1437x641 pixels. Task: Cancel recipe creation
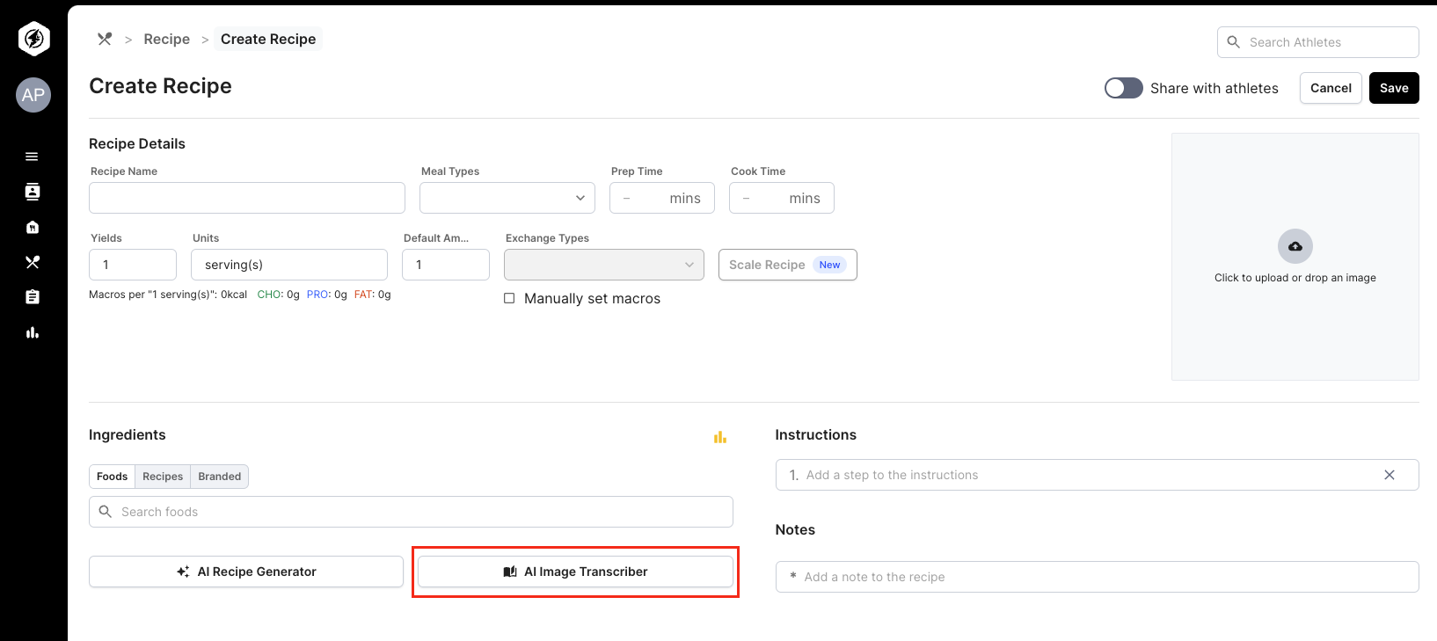(x=1331, y=88)
